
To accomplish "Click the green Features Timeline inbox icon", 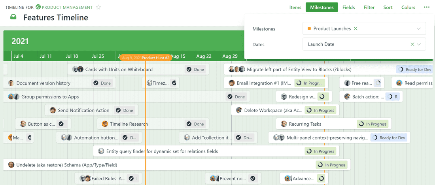I will click(x=13, y=17).
